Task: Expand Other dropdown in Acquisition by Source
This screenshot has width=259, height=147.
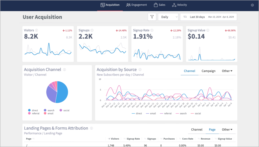Action: pyautogui.click(x=227, y=71)
